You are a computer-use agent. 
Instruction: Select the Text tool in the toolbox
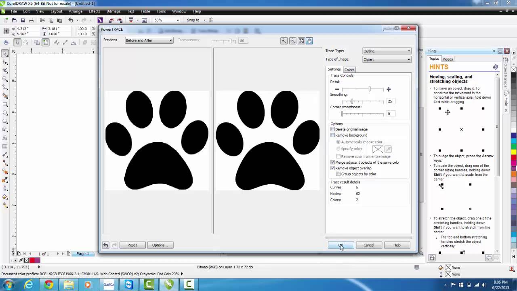point(5,138)
